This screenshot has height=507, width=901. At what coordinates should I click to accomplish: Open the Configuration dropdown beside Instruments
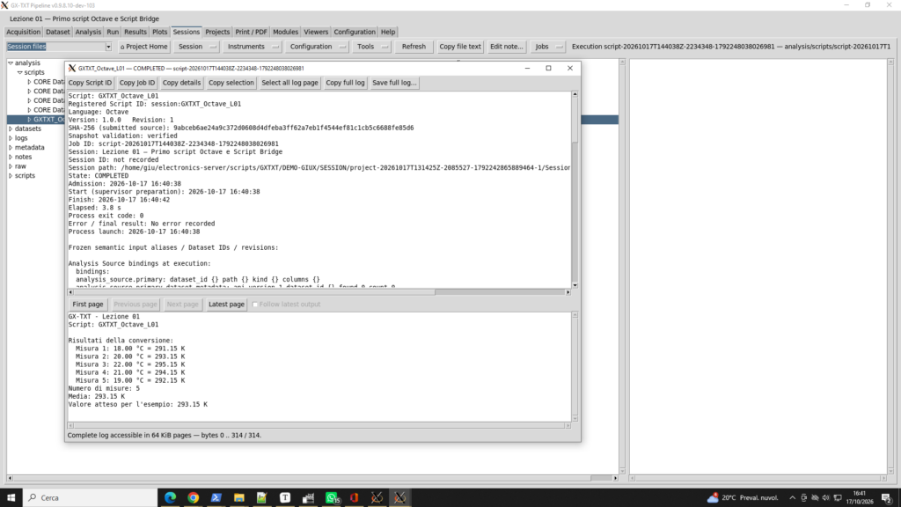coord(317,47)
